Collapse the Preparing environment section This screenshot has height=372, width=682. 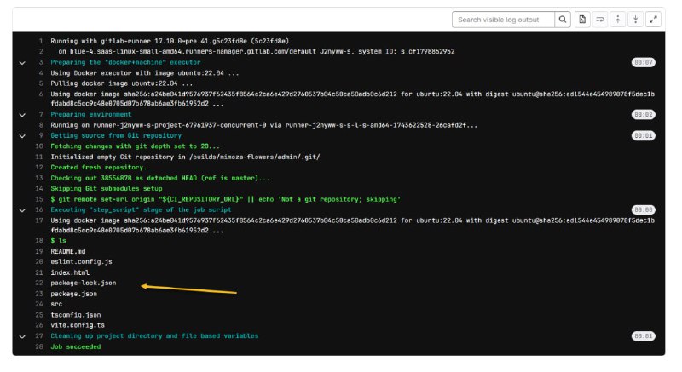(22, 115)
